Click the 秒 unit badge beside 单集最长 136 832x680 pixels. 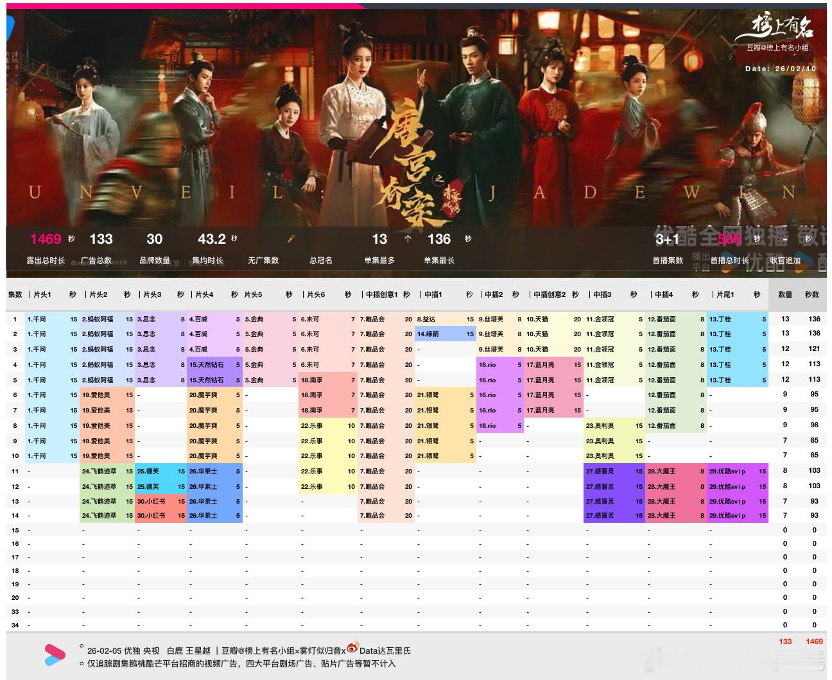[468, 239]
